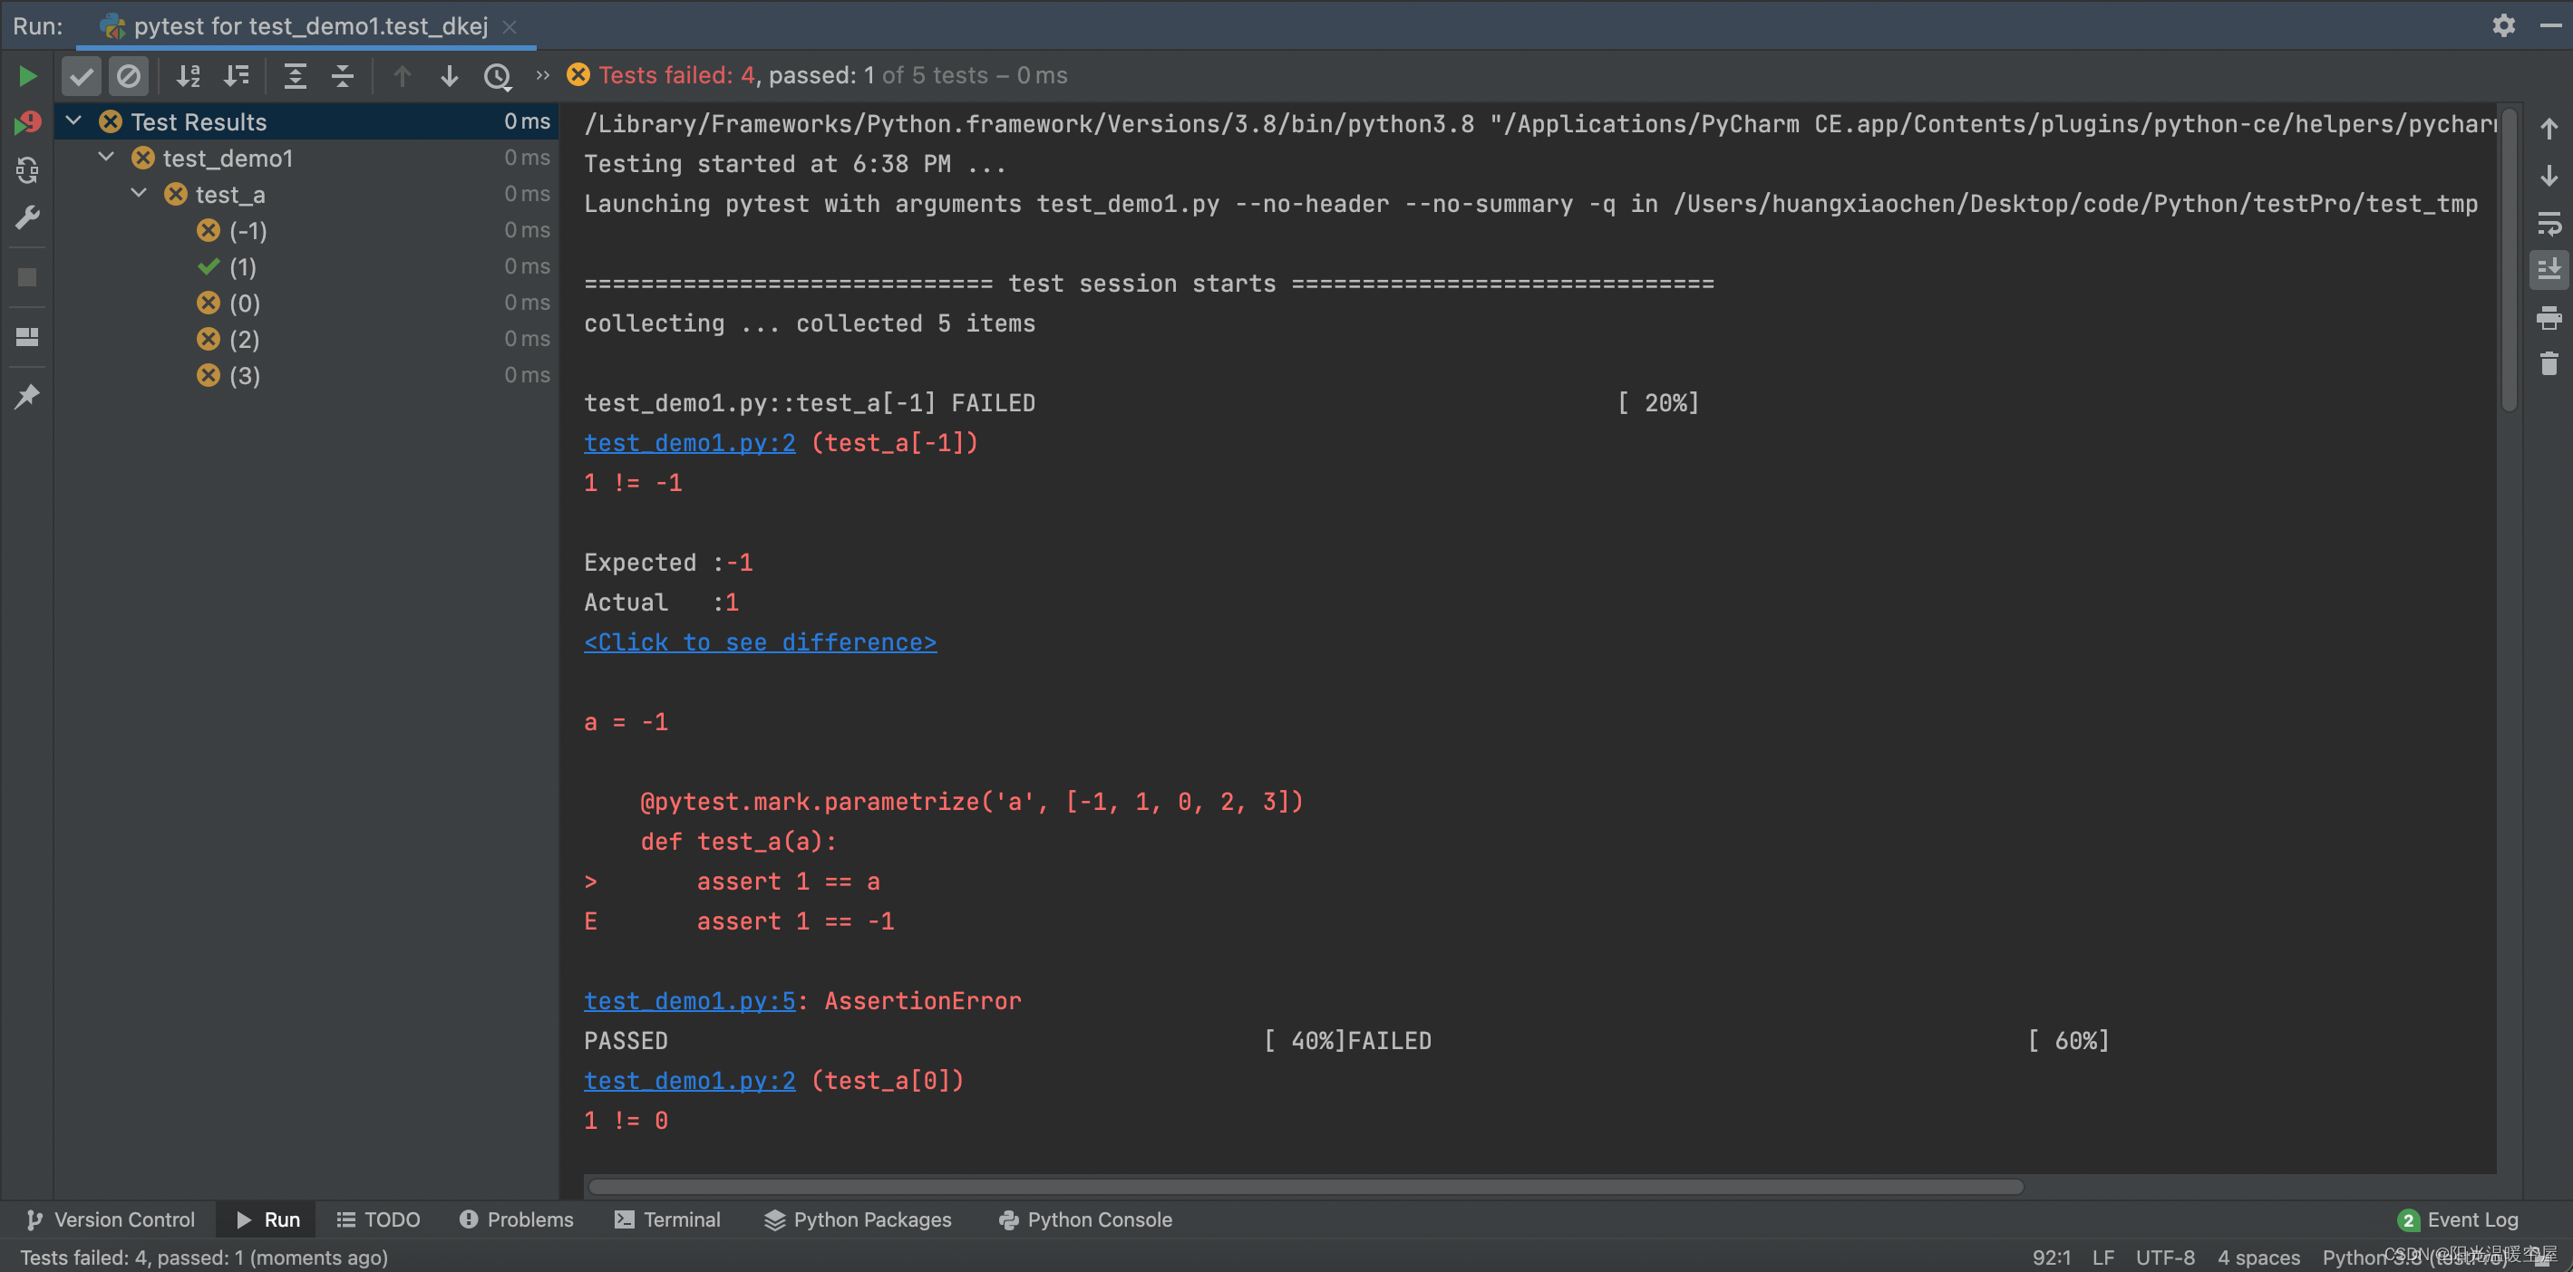2573x1272 pixels.
Task: Select the (-1) failed test case
Action: coord(248,229)
